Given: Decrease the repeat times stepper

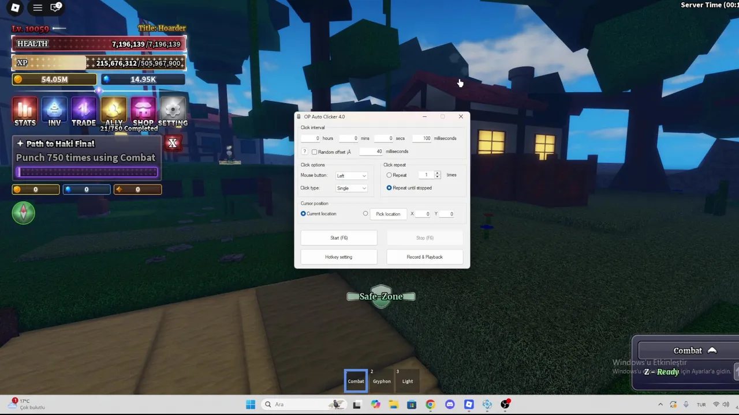Looking at the screenshot, I should click(x=438, y=177).
